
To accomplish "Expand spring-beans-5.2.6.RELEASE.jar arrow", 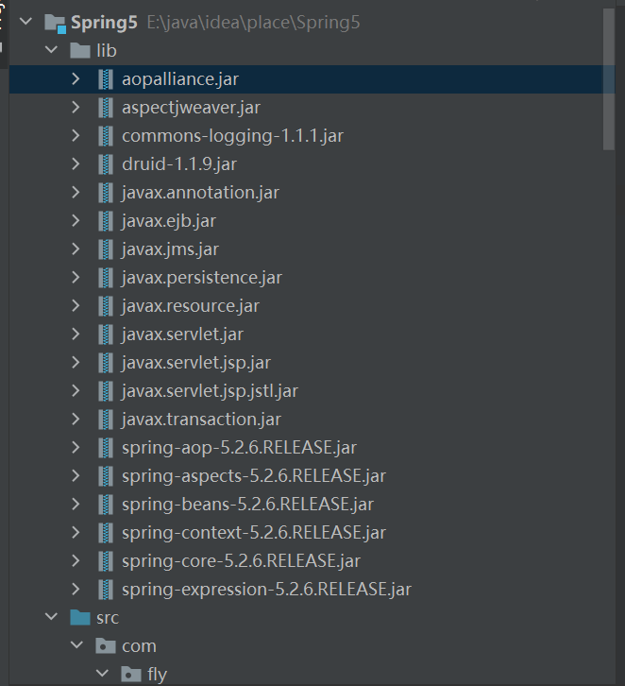I will pos(76,504).
